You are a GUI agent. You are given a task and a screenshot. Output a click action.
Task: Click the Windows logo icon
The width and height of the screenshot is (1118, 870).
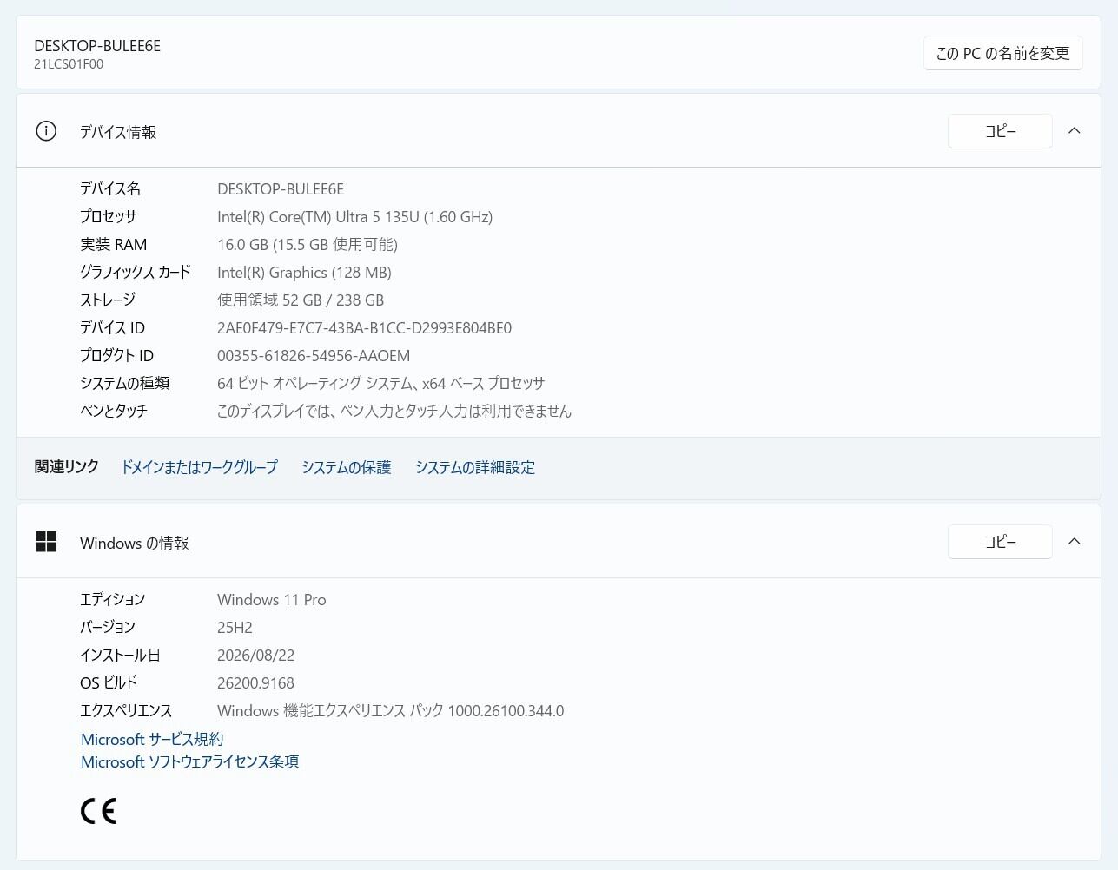[46, 542]
